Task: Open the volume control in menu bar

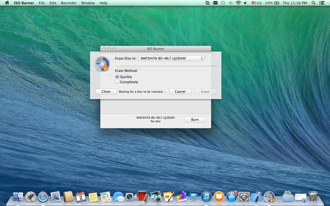Action: 245,3
